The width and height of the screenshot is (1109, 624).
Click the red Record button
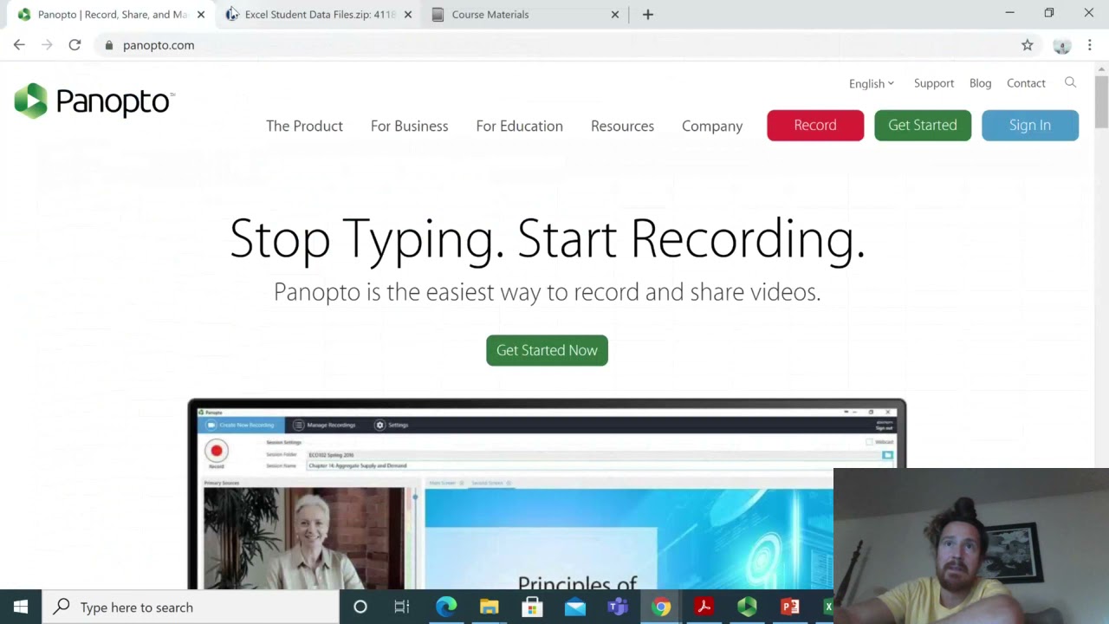pos(815,125)
